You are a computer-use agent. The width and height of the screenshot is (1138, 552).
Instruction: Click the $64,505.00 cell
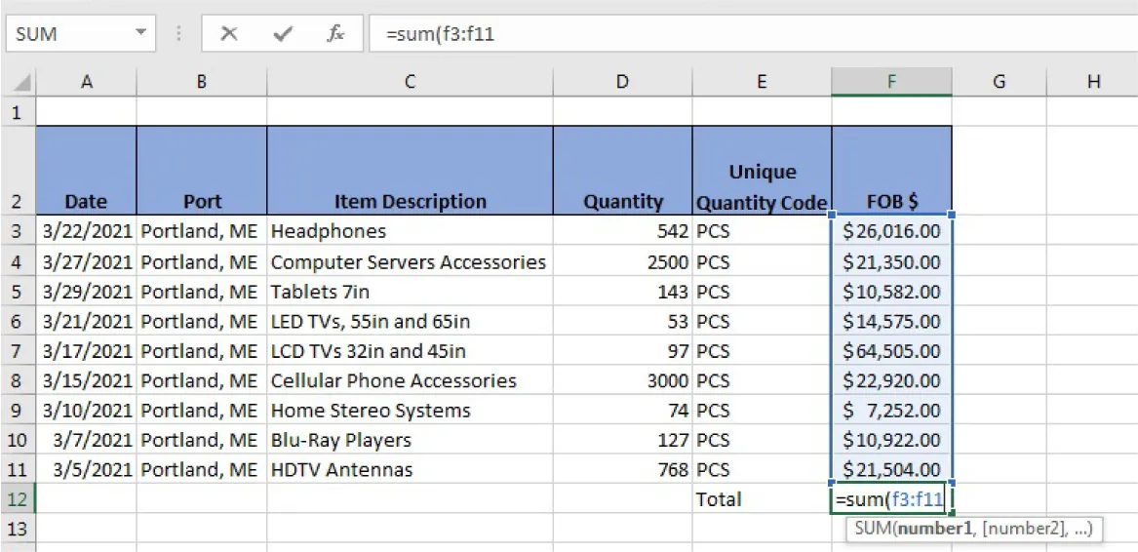(x=891, y=351)
